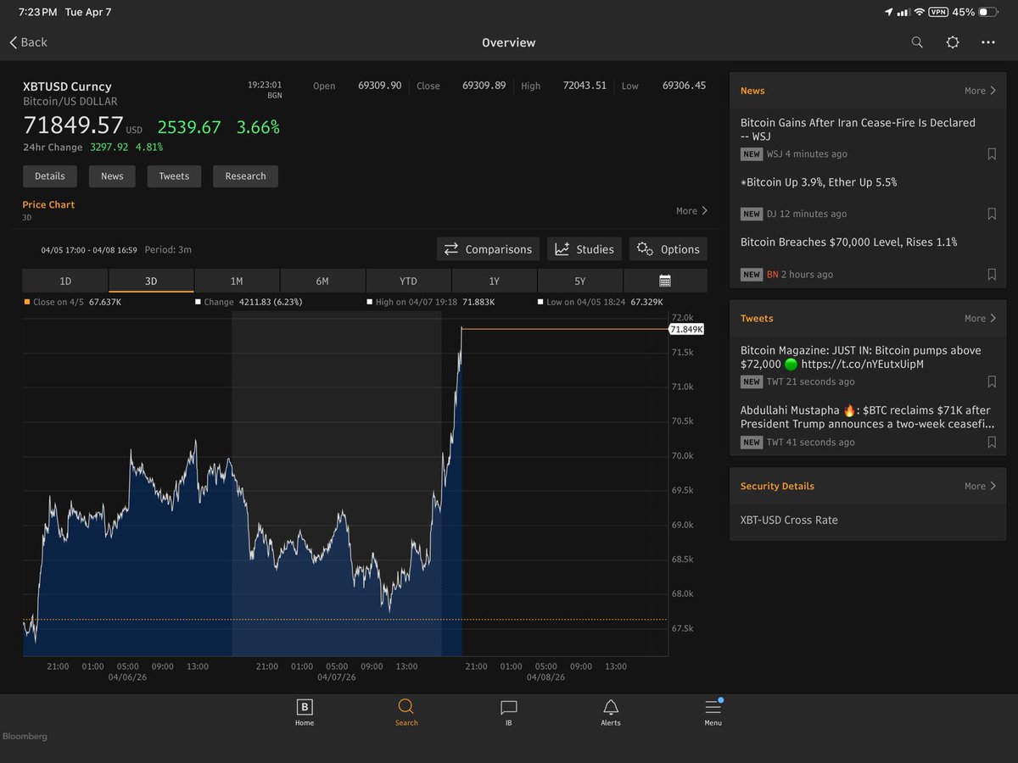This screenshot has height=763, width=1018.
Task: Expand More in the News panel
Action: pyautogui.click(x=981, y=91)
